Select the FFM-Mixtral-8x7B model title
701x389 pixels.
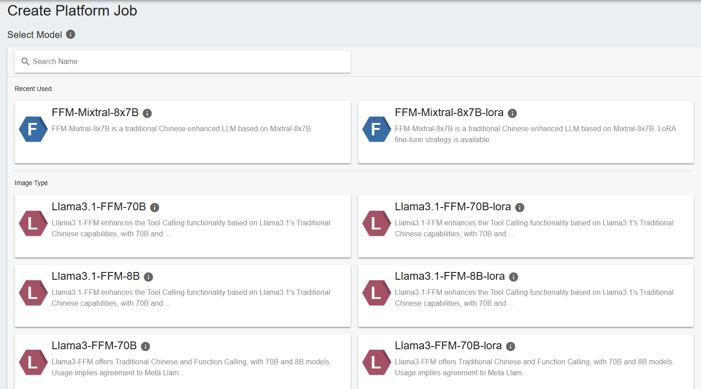coord(95,112)
